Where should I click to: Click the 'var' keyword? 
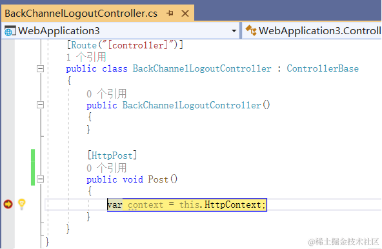click(x=115, y=205)
